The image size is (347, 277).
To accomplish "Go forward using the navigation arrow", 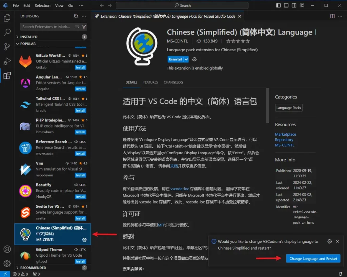I will pos(110,5).
